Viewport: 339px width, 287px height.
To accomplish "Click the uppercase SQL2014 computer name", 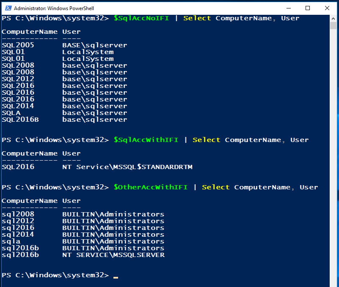I will 18,106.
